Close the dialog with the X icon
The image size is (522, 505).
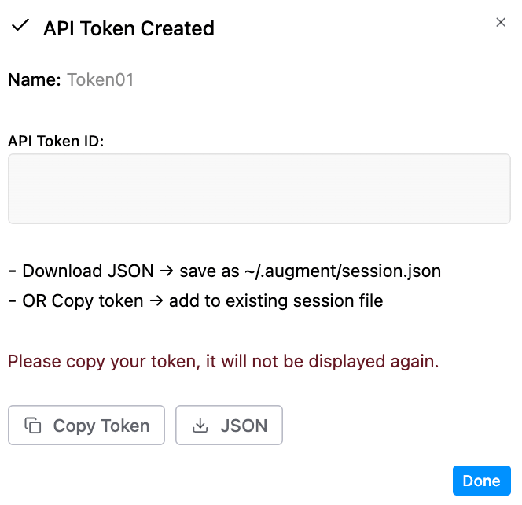[501, 22]
